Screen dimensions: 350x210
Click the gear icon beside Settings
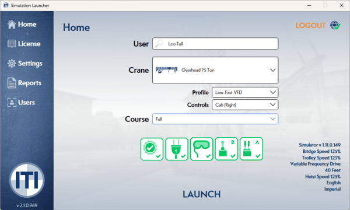[x=12, y=64]
